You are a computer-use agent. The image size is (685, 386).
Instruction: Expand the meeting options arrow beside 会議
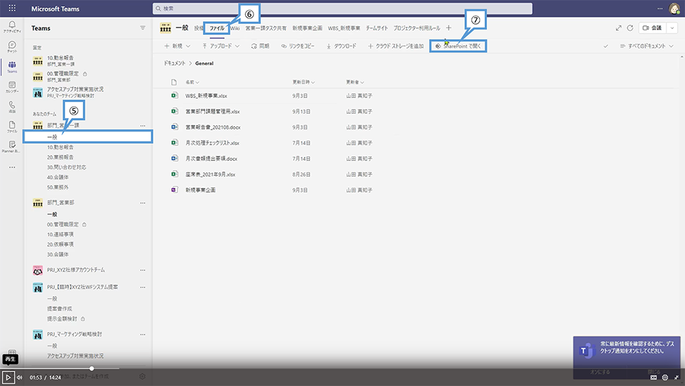[673, 28]
